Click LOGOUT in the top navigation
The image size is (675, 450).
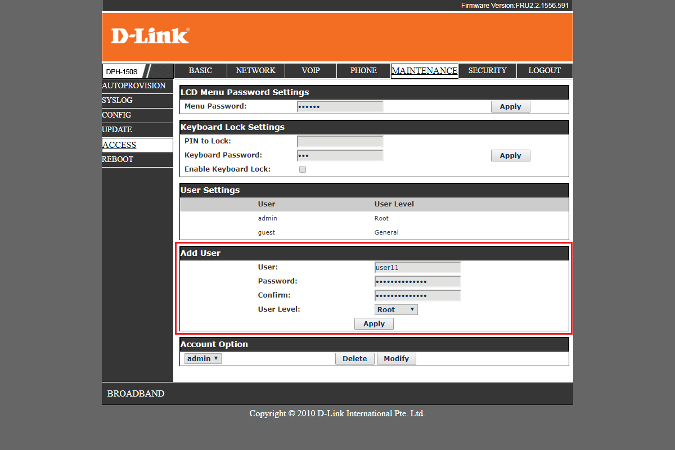click(544, 71)
